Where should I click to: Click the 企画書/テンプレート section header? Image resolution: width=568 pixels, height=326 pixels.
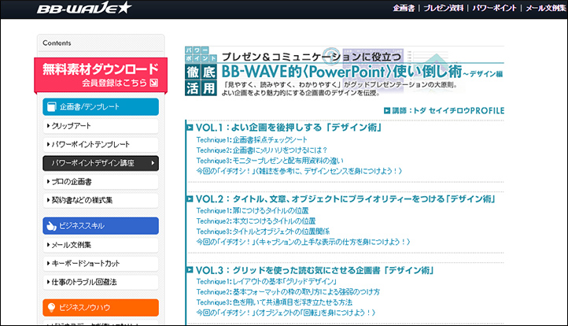(x=101, y=106)
